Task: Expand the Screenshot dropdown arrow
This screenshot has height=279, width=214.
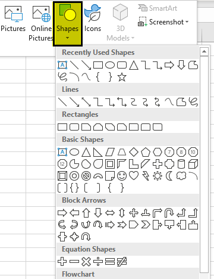Action: [187, 22]
